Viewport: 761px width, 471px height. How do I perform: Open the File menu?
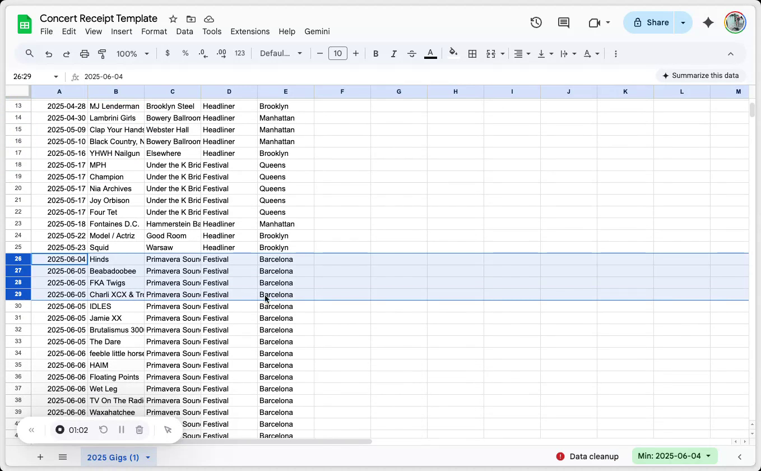click(x=47, y=31)
